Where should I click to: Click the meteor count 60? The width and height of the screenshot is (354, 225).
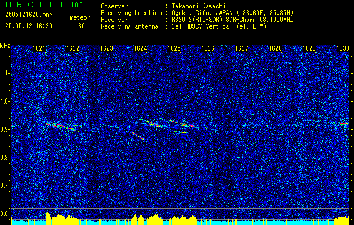coord(82,26)
